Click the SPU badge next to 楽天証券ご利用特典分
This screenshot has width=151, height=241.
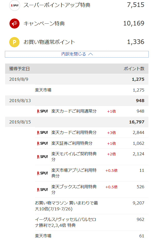(42, 143)
